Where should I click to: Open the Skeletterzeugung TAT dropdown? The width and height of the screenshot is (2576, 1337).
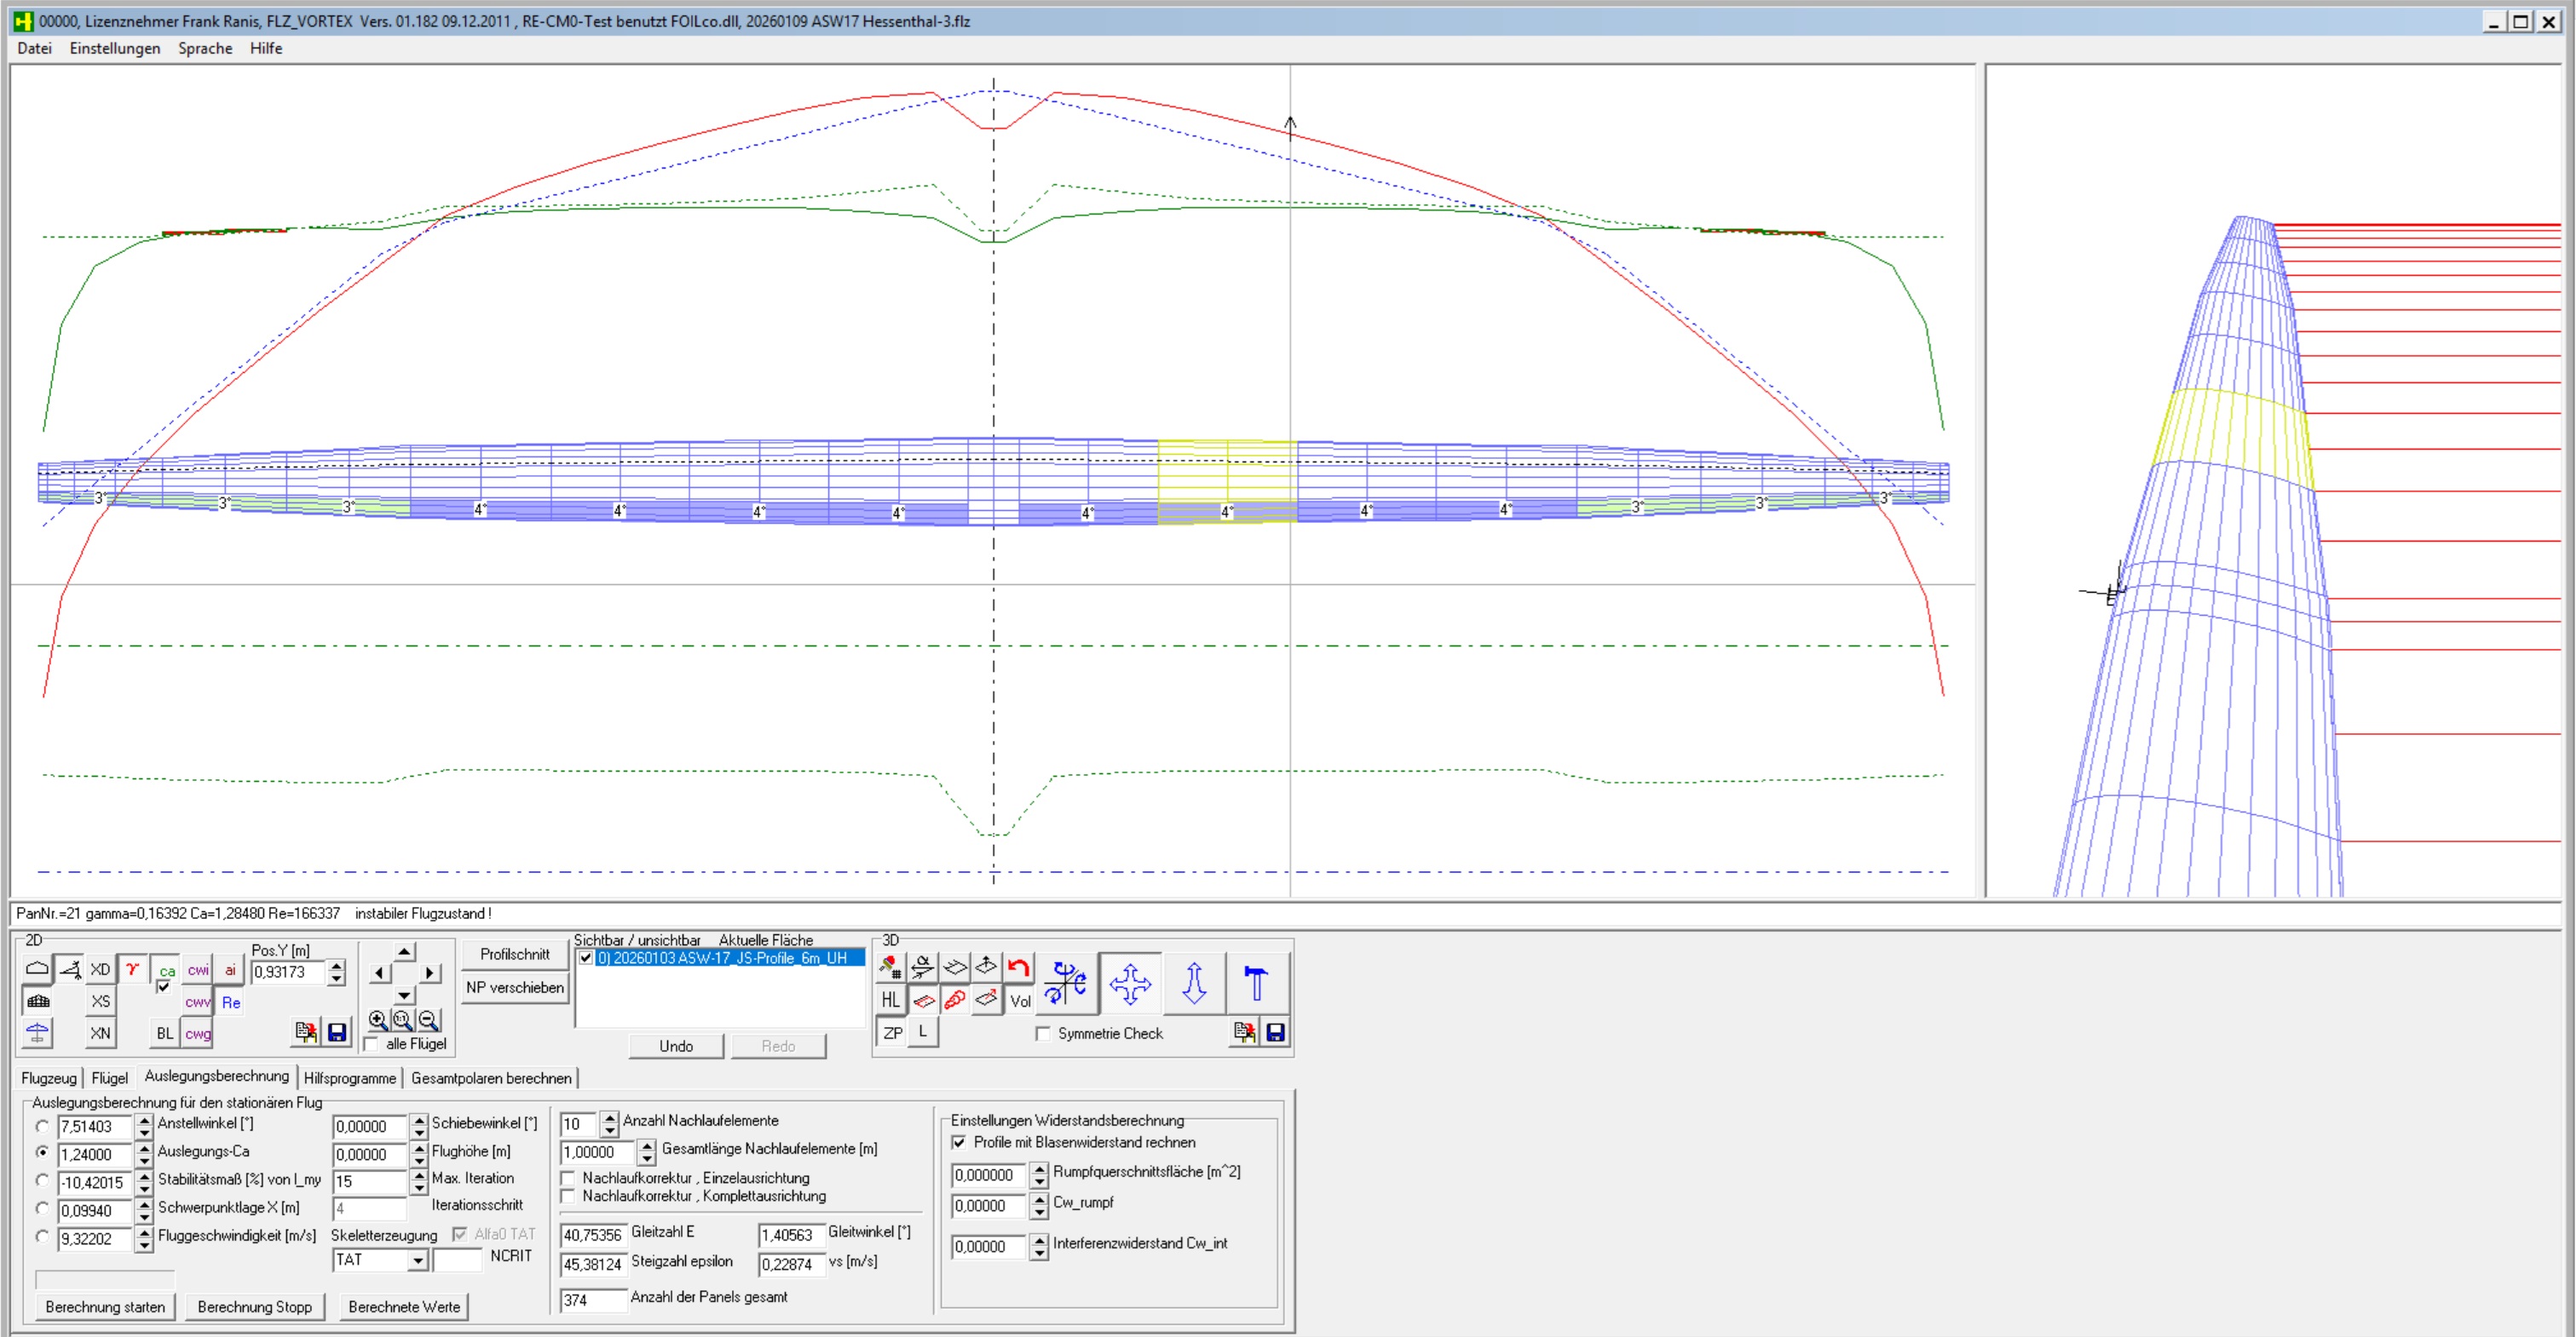pyautogui.click(x=418, y=1260)
